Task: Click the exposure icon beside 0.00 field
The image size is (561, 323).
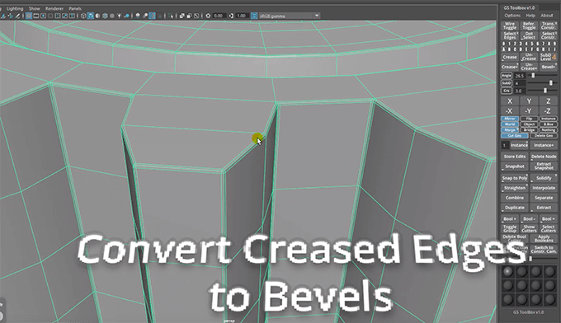Action: click(x=208, y=16)
